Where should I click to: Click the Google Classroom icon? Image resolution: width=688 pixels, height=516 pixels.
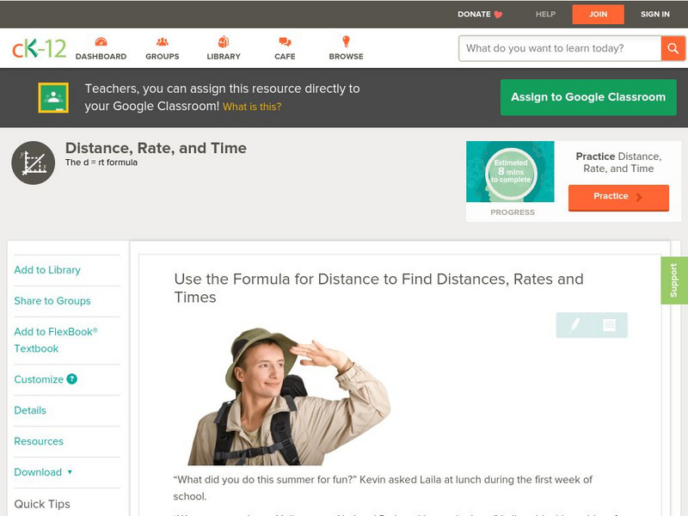(x=53, y=97)
